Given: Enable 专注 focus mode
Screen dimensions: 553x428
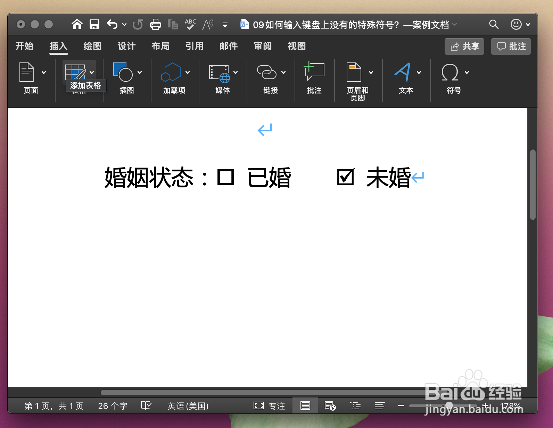Looking at the screenshot, I should [269, 405].
